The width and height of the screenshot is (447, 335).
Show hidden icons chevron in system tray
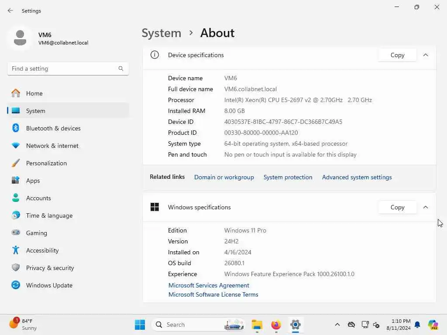pos(337,325)
